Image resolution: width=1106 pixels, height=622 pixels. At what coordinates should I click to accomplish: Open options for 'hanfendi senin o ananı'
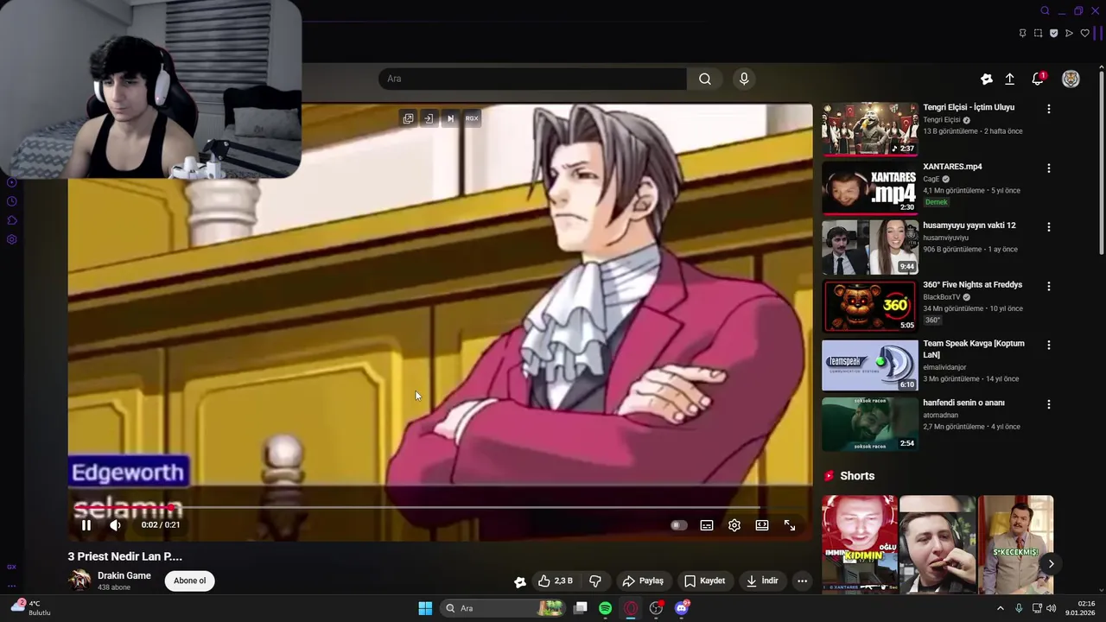[x=1048, y=403]
